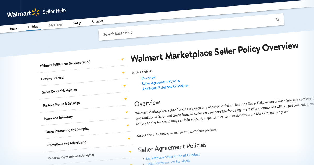
Task: Click the Overview section heading
Action: coord(147,103)
